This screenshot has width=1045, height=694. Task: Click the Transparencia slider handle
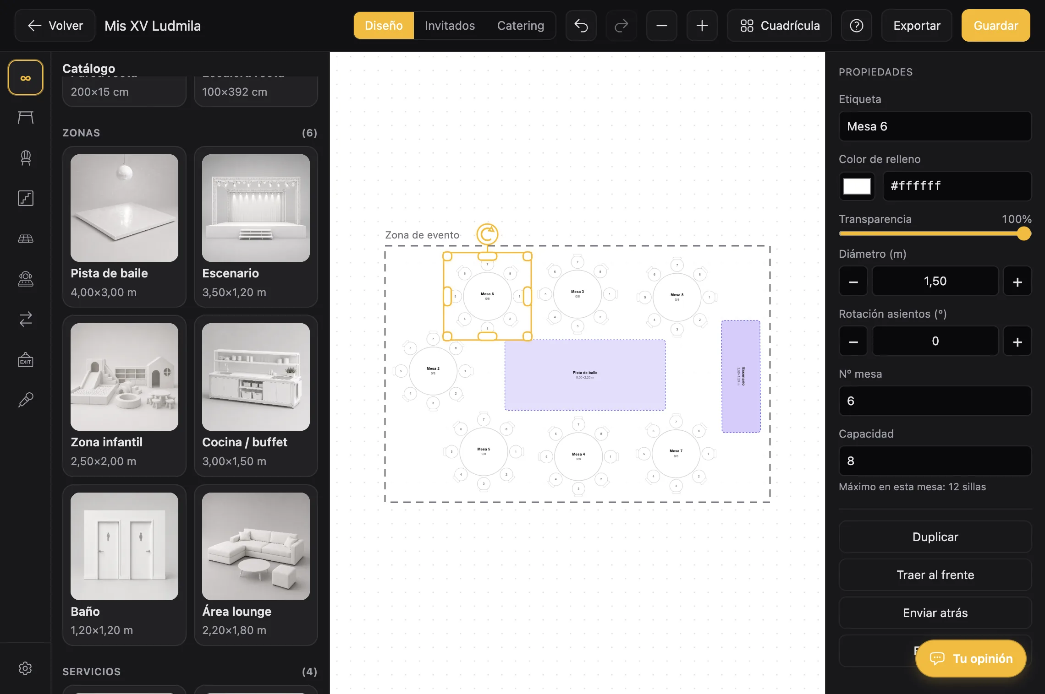click(1024, 234)
